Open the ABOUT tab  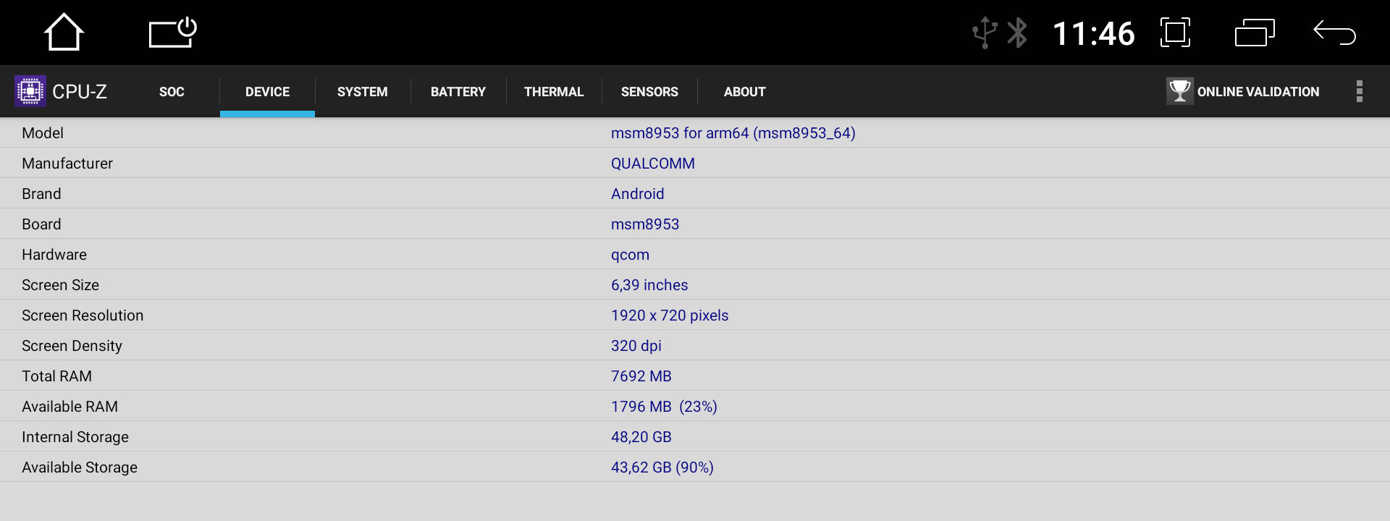point(745,92)
